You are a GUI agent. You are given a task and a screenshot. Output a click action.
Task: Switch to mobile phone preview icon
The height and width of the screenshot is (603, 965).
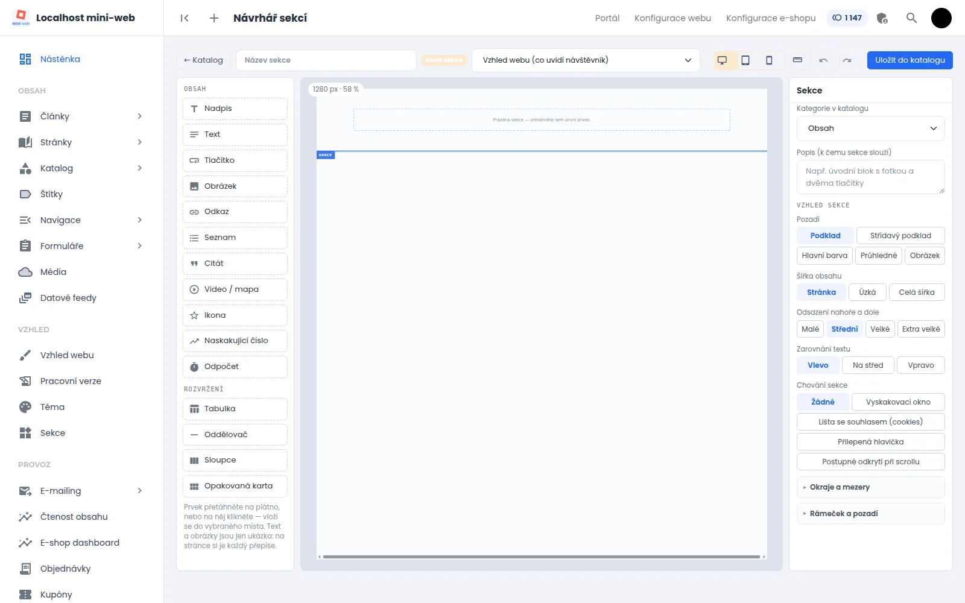pos(769,60)
